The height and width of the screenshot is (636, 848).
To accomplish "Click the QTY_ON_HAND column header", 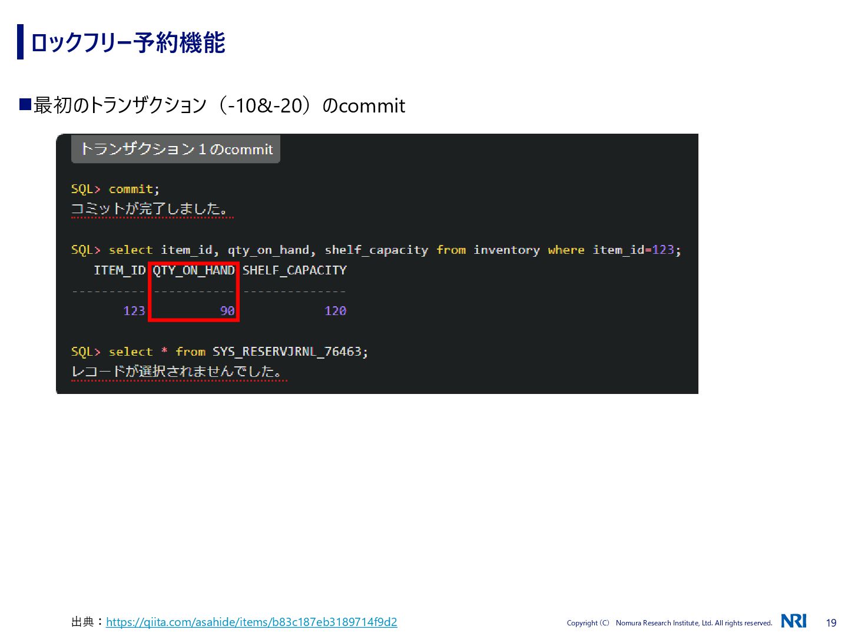I will 194,270.
